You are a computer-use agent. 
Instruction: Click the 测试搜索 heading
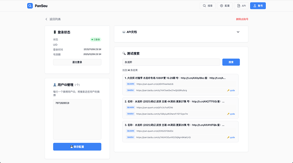point(133,53)
